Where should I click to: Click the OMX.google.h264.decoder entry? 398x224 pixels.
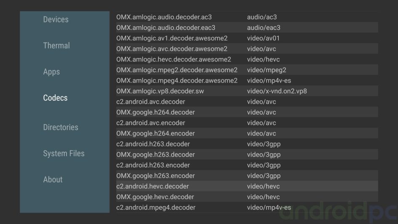pos(155,112)
